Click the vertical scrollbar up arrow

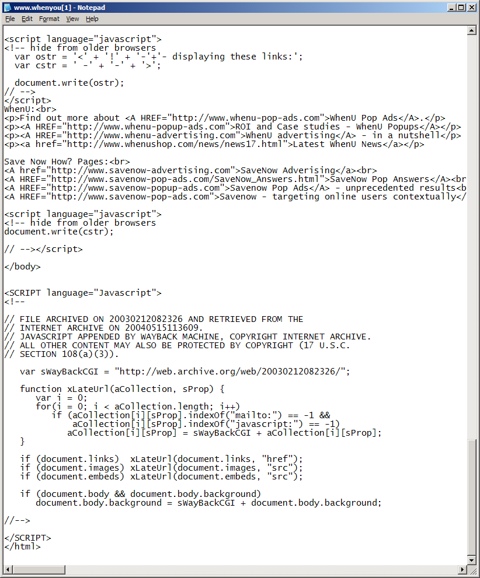[x=471, y=30]
